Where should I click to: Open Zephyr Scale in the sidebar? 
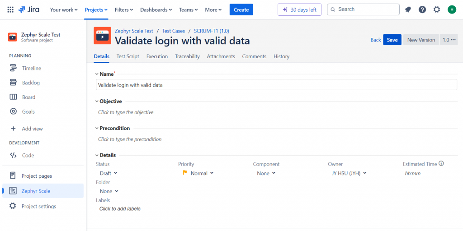pyautogui.click(x=36, y=191)
